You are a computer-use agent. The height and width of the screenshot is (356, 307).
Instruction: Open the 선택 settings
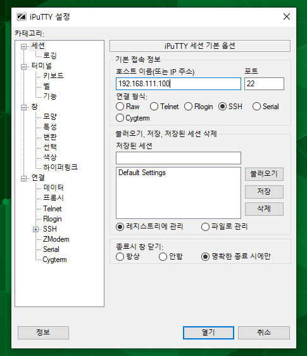(x=50, y=147)
